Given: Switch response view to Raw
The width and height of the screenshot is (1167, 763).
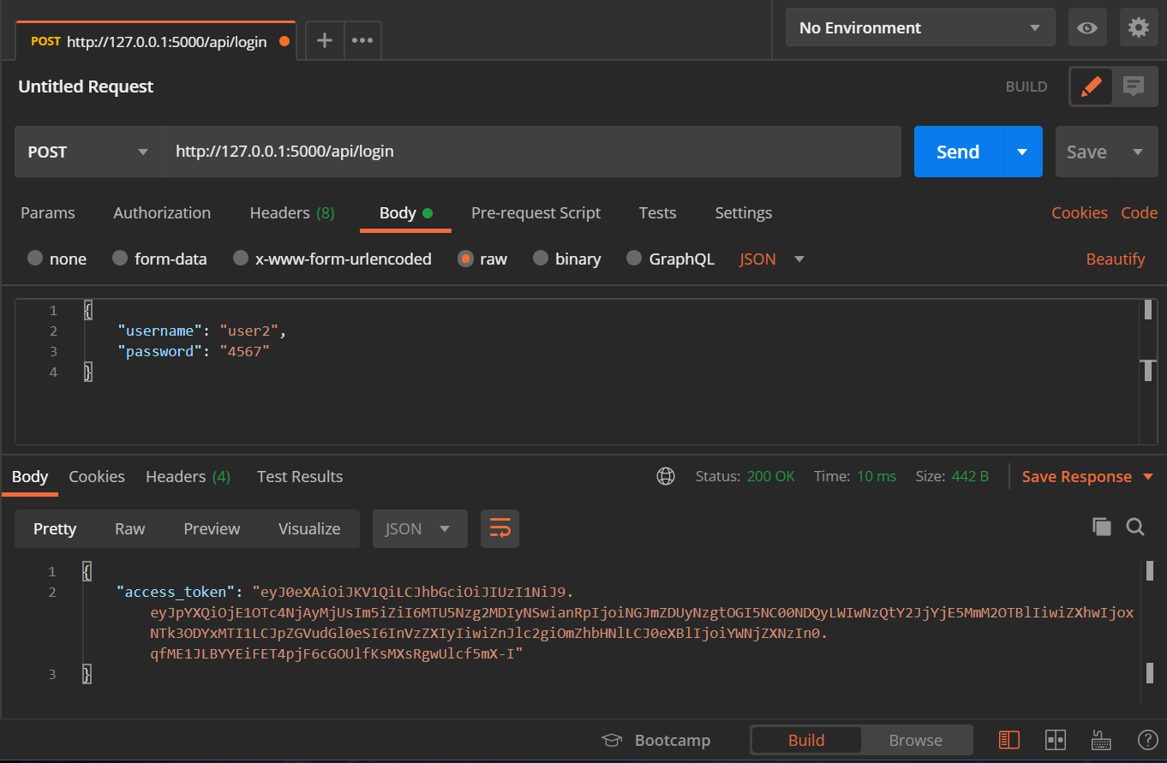Looking at the screenshot, I should 130,528.
